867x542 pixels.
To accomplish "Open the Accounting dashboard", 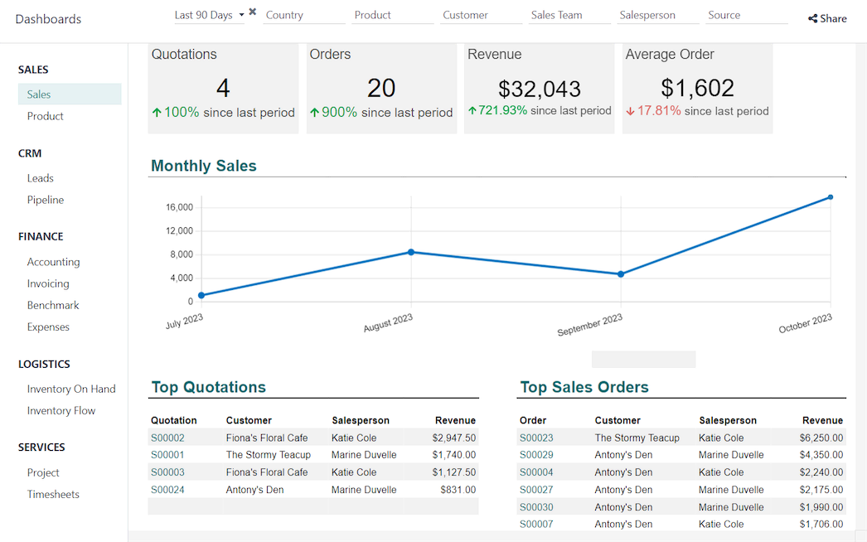I will 53,261.
